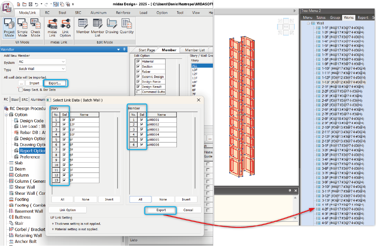Enable the Command Button checkbox

138,92
